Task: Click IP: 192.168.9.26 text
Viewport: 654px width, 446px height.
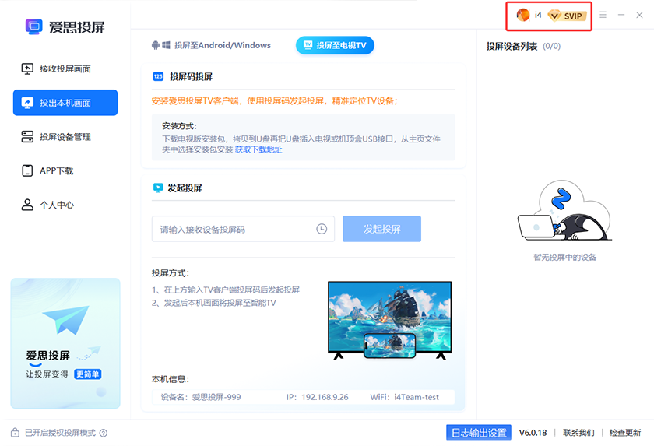Action: click(x=318, y=397)
